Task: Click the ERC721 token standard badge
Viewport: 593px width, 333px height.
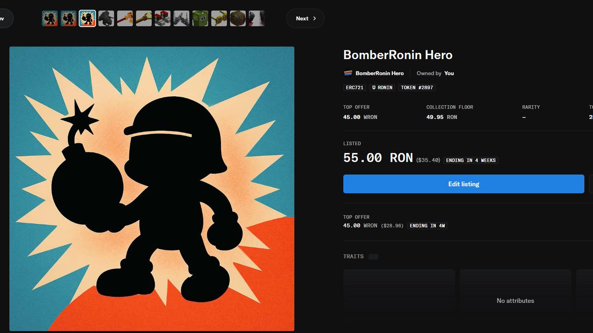Action: click(354, 87)
